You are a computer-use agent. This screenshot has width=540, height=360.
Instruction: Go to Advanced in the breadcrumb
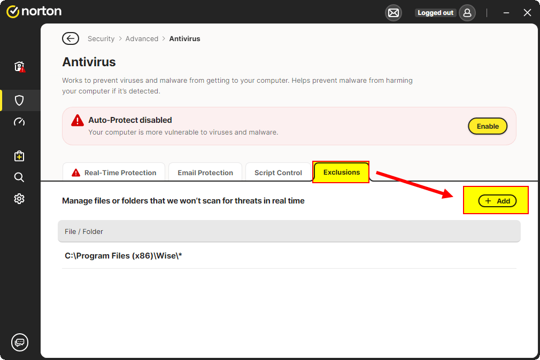pyautogui.click(x=142, y=38)
